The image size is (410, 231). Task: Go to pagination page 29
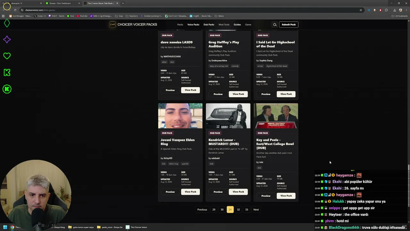coord(214,210)
